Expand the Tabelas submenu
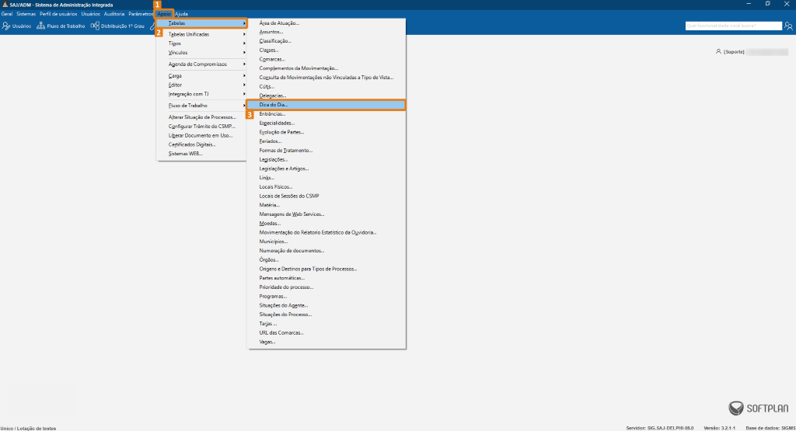 coord(201,23)
